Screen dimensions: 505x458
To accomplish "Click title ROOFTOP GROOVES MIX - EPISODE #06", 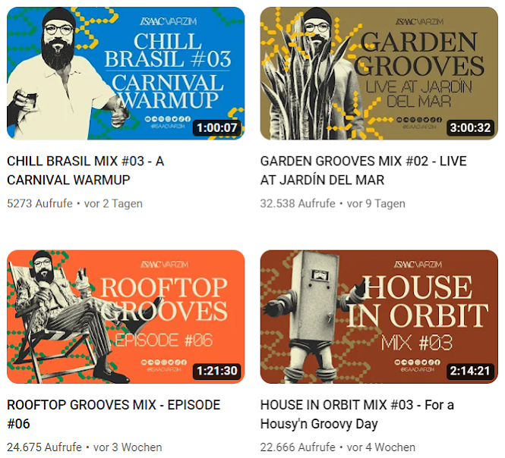I will click(x=114, y=414).
